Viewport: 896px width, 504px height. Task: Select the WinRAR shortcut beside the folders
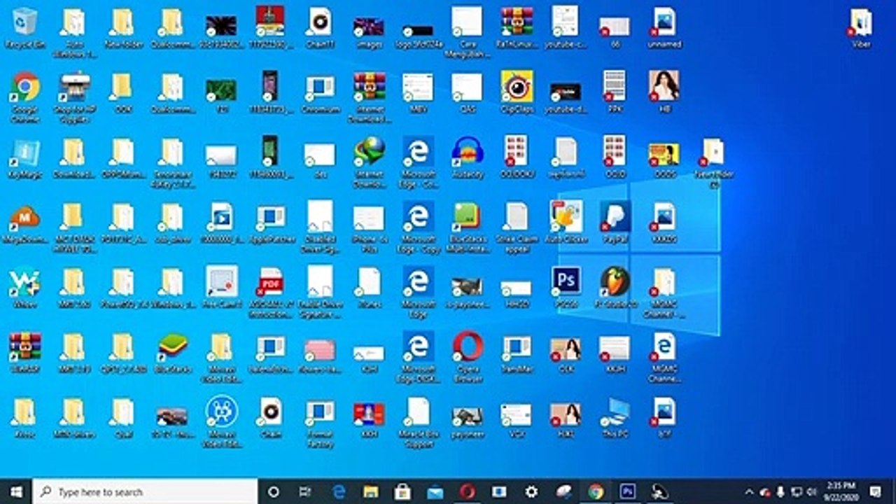click(25, 352)
